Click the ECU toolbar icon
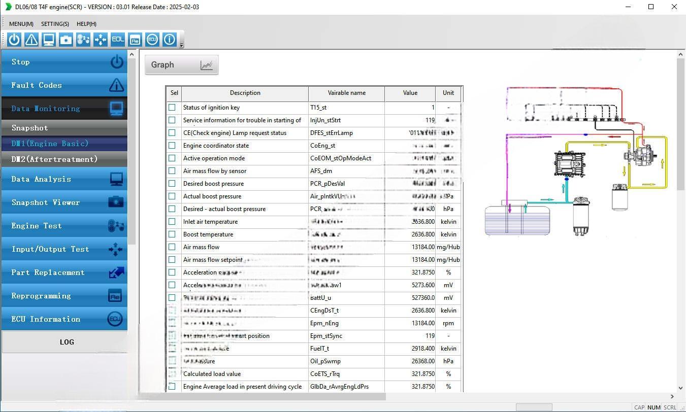 (x=152, y=40)
